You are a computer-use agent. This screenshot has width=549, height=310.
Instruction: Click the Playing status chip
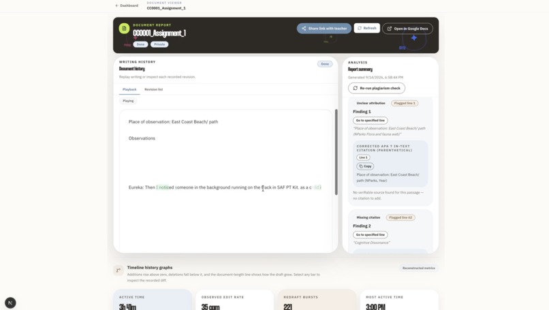pos(128,101)
